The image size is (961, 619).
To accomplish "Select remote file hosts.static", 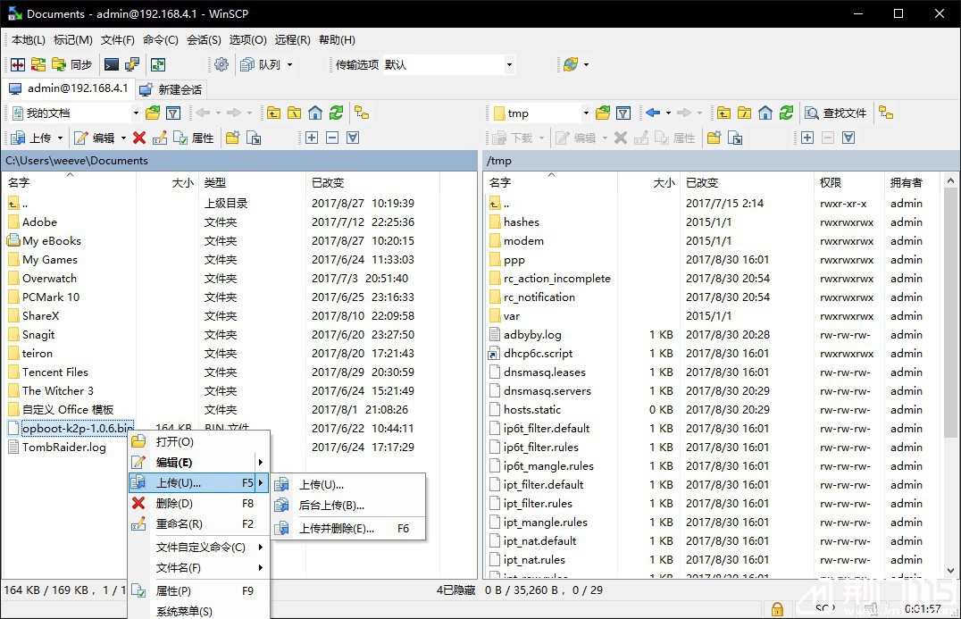I will click(x=532, y=409).
